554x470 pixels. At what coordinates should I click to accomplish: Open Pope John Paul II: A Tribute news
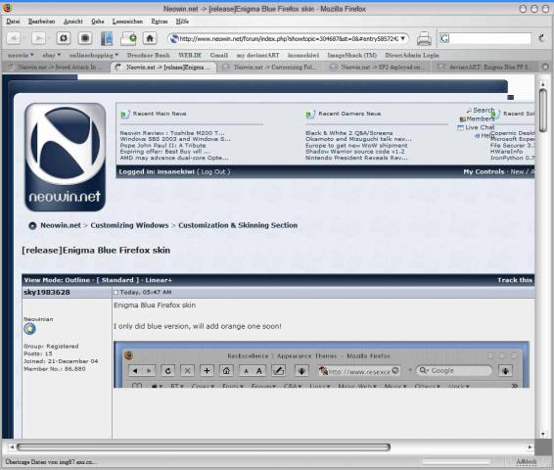coord(162,145)
